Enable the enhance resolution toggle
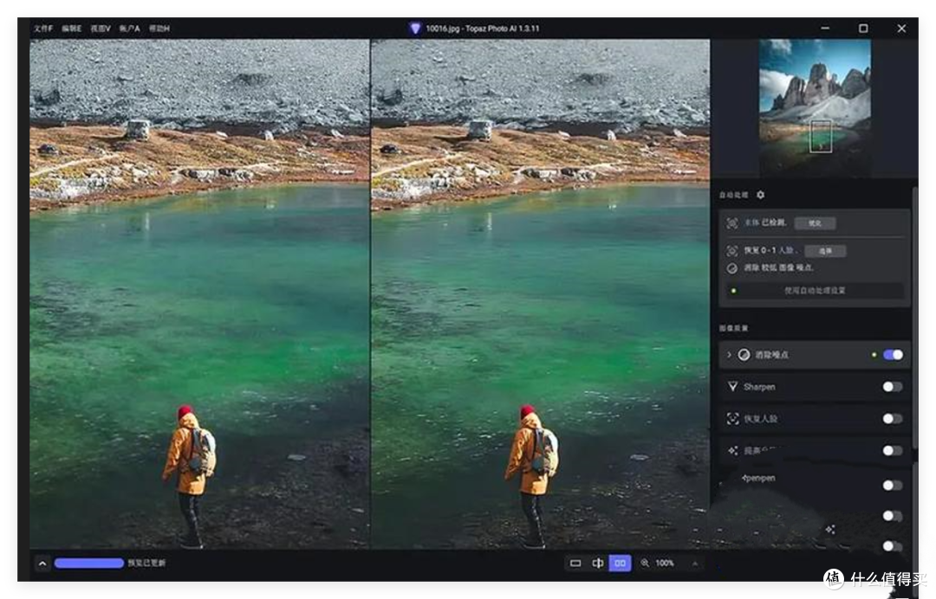Viewport: 936px width, 599px height. [893, 451]
